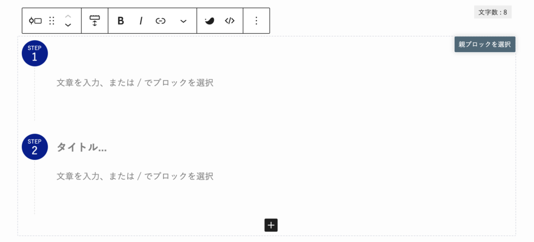Click the タイトル... title field of step 2

coord(82,147)
